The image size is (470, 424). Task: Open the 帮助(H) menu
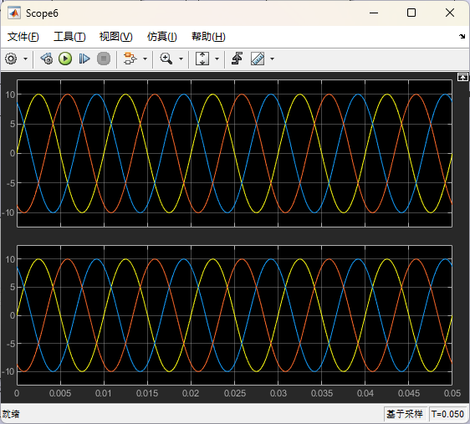(208, 37)
